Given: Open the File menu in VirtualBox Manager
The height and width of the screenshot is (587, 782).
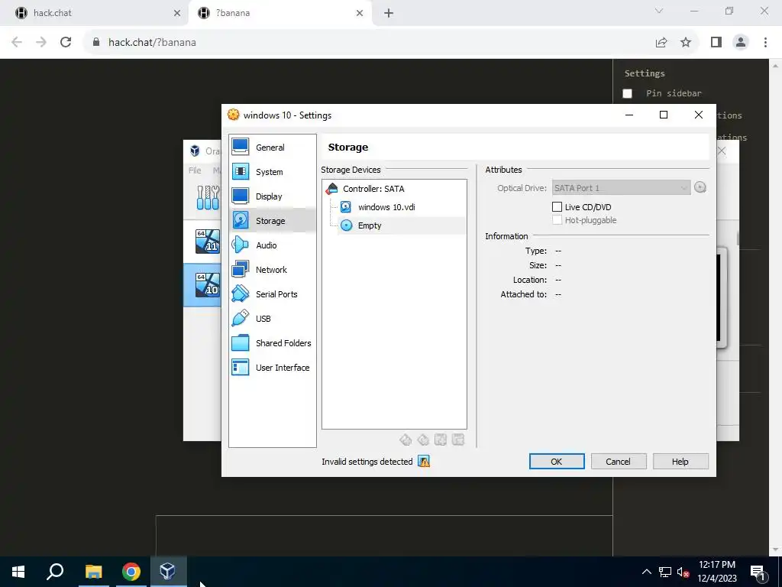Looking at the screenshot, I should pos(195,170).
